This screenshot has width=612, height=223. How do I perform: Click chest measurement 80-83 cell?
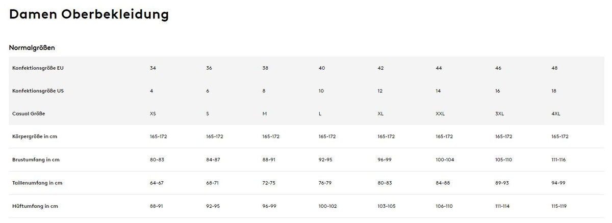pyautogui.click(x=157, y=159)
